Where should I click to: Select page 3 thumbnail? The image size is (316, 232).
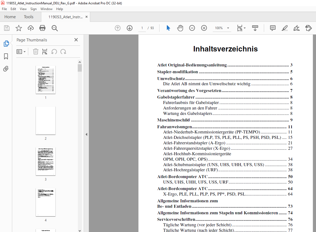point(46,161)
